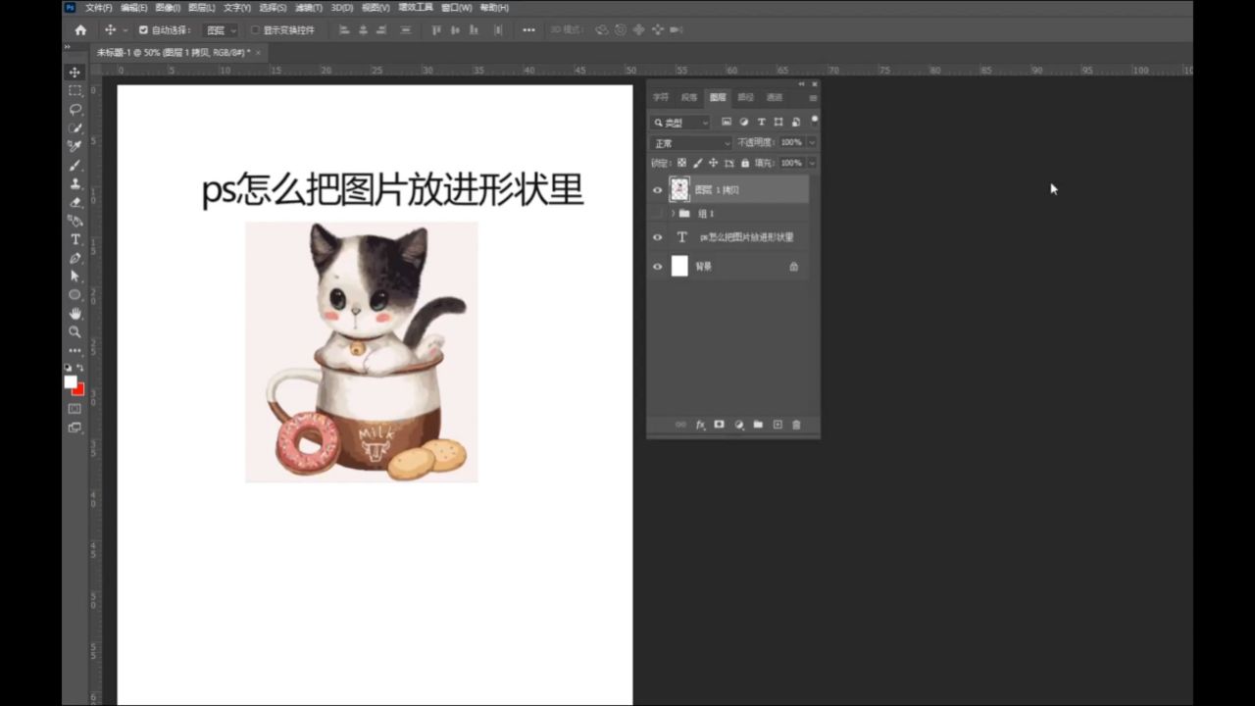
Task: Click the link layers icon
Action: tap(680, 425)
